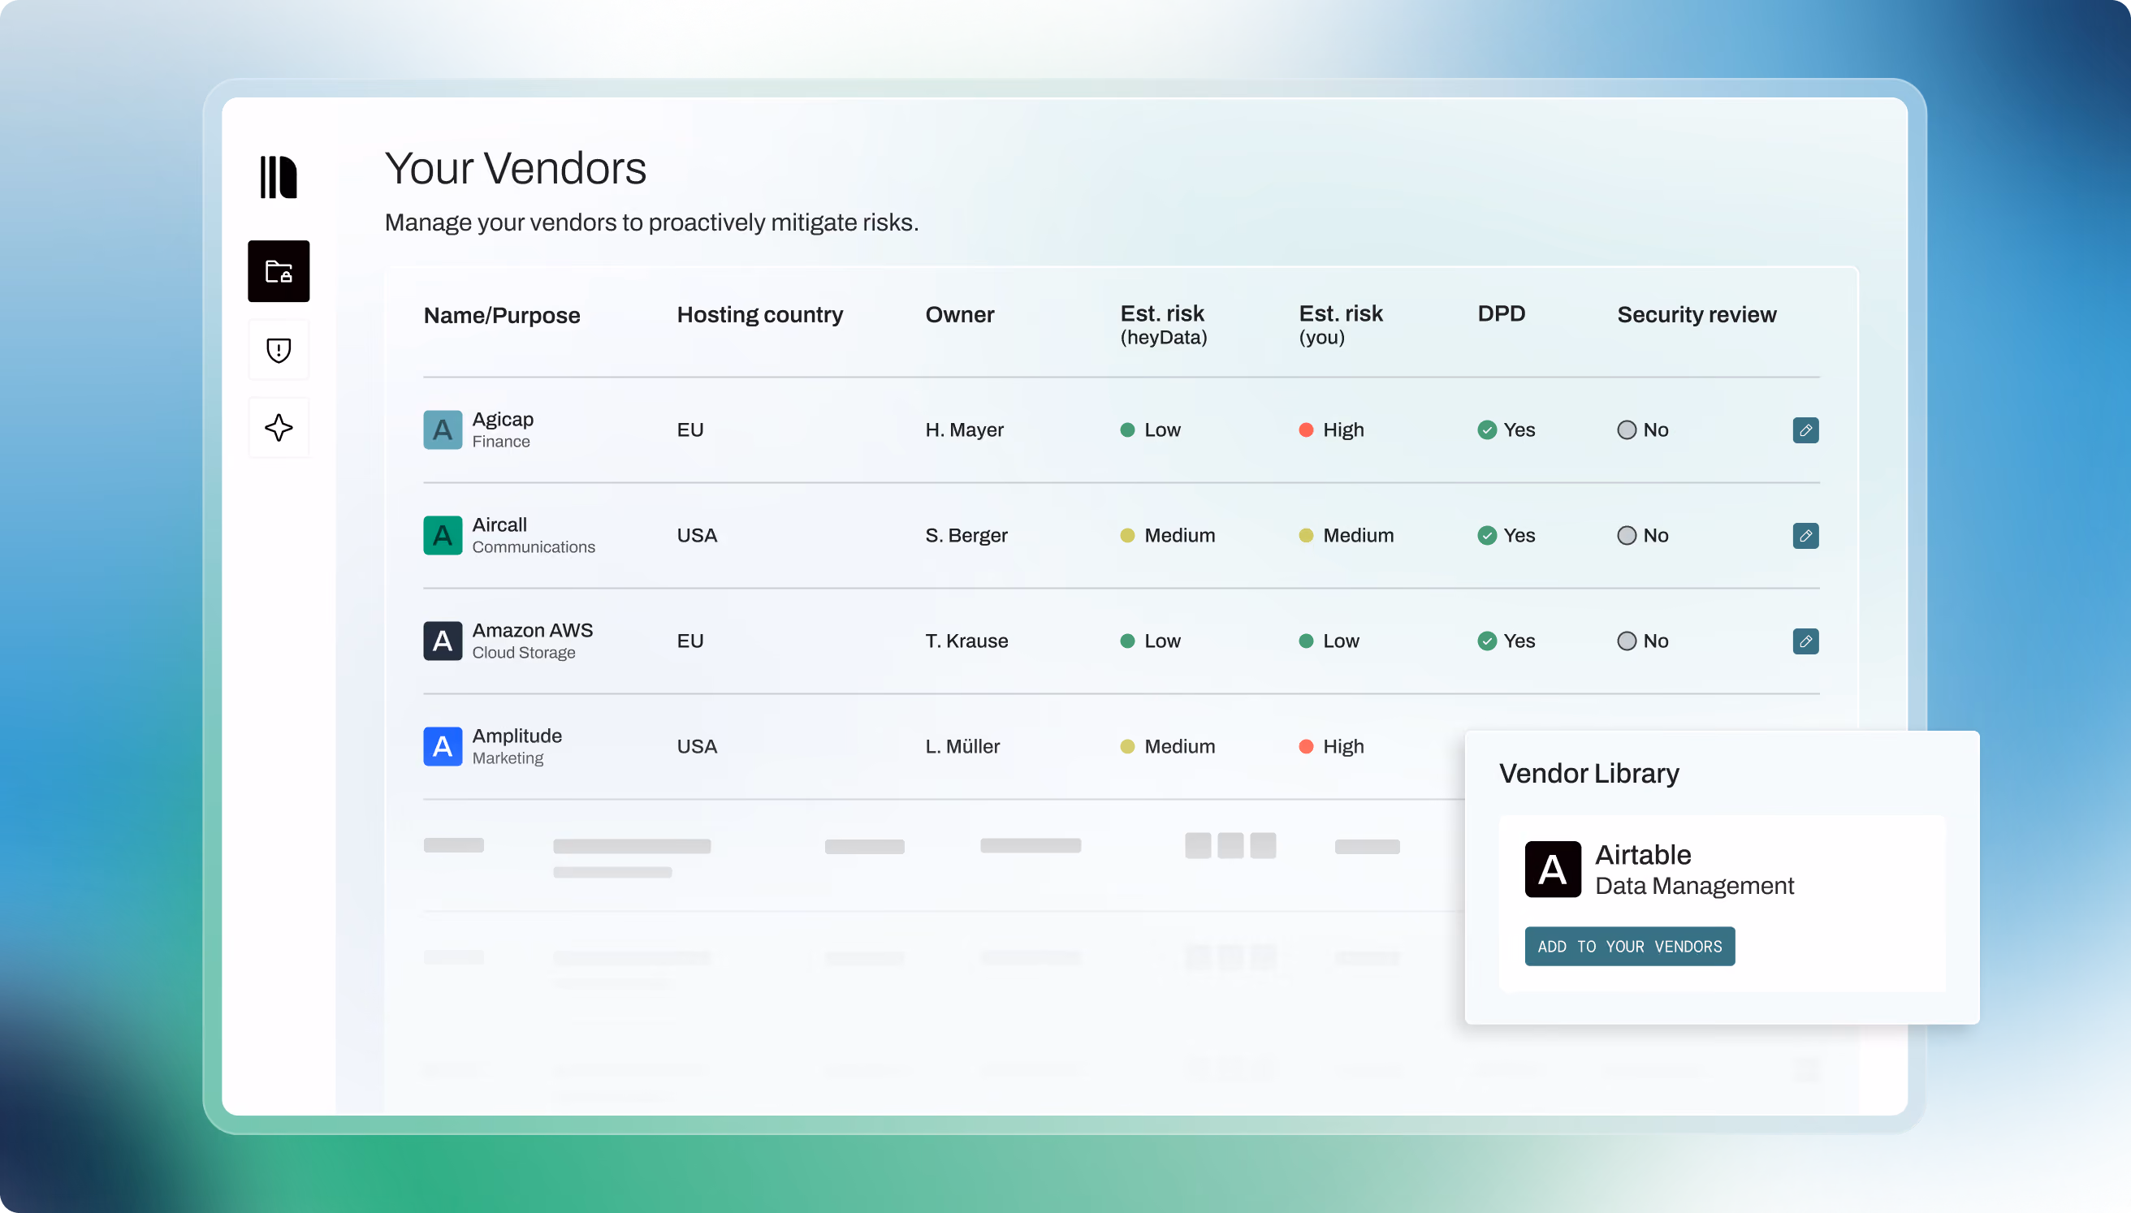Click Amazon AWS EU hosting country cell
The image size is (2131, 1213).
pyautogui.click(x=689, y=641)
